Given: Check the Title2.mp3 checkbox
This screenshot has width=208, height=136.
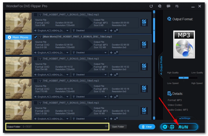Looking at the screenshot, I should [x=35, y=14].
